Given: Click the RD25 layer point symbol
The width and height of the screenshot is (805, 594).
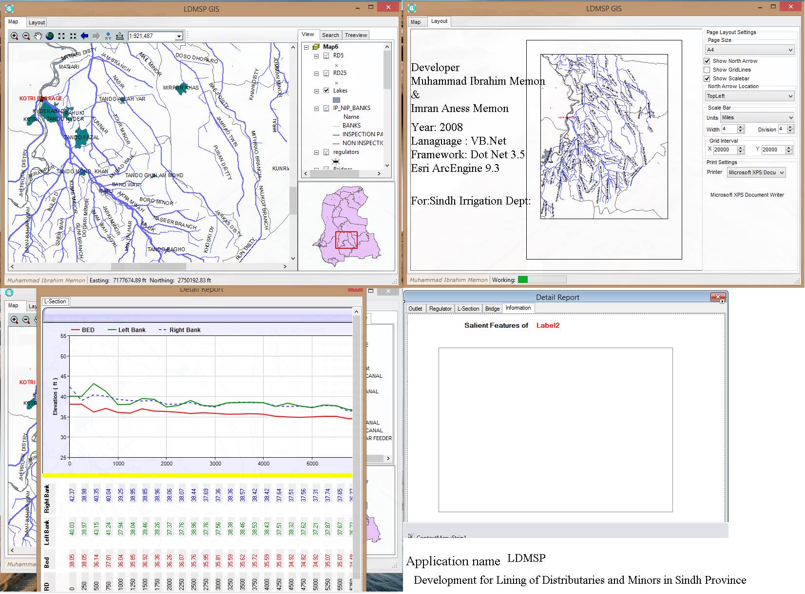Looking at the screenshot, I should [336, 82].
